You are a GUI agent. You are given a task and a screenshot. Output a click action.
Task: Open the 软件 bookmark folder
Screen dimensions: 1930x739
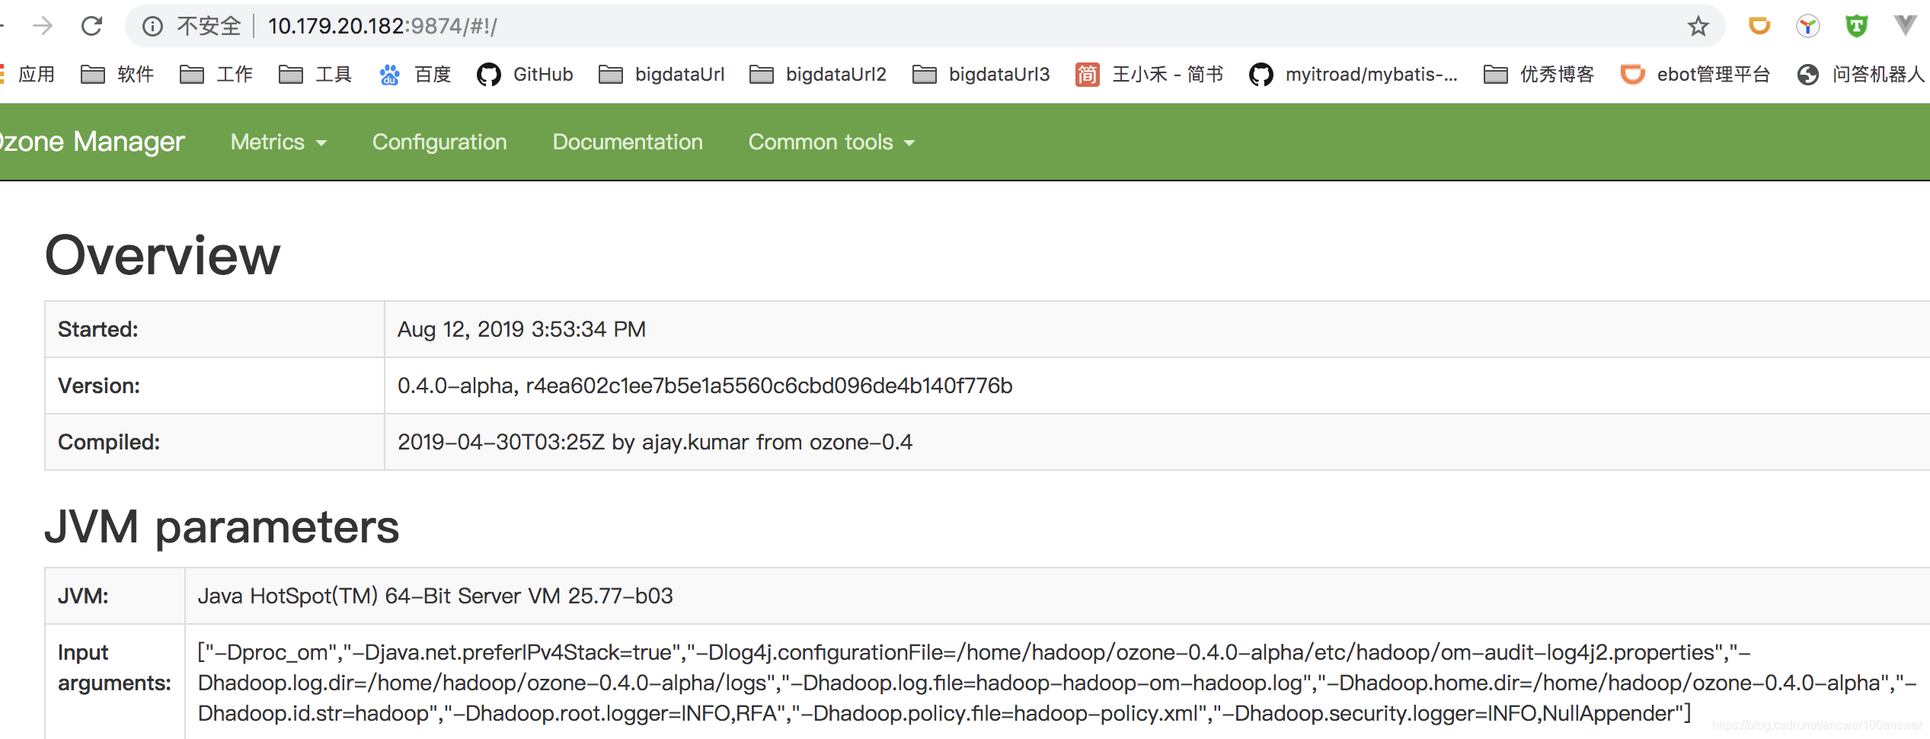pos(117,74)
